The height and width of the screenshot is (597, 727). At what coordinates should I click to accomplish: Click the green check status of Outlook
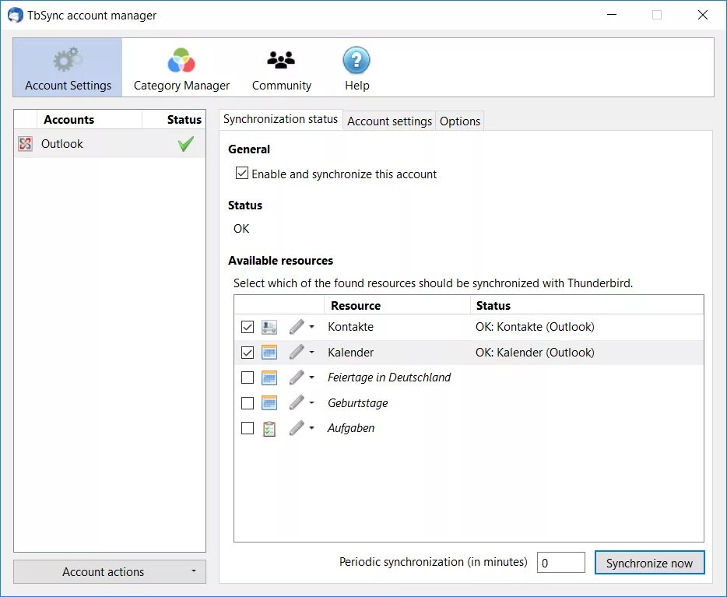point(185,144)
